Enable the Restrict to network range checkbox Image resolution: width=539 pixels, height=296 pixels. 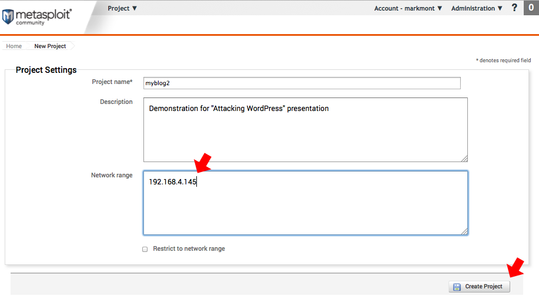click(x=145, y=249)
